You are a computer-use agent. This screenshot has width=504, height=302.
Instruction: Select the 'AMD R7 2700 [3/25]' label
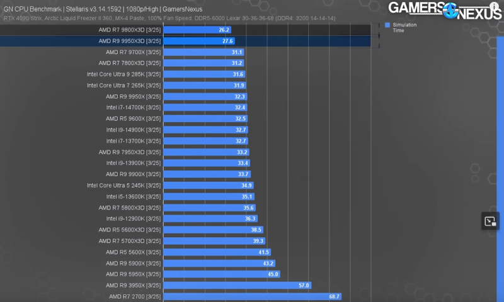click(x=135, y=296)
